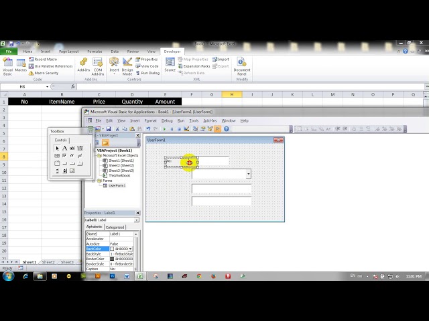Screen dimensions: 429x321
Task: Click the Break pause icon in VBA toolbar
Action: [x=172, y=129]
